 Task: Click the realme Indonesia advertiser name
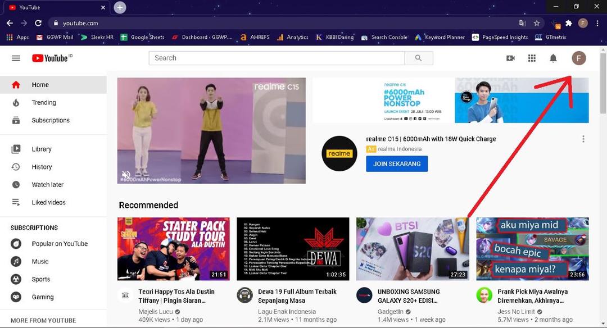pos(400,149)
